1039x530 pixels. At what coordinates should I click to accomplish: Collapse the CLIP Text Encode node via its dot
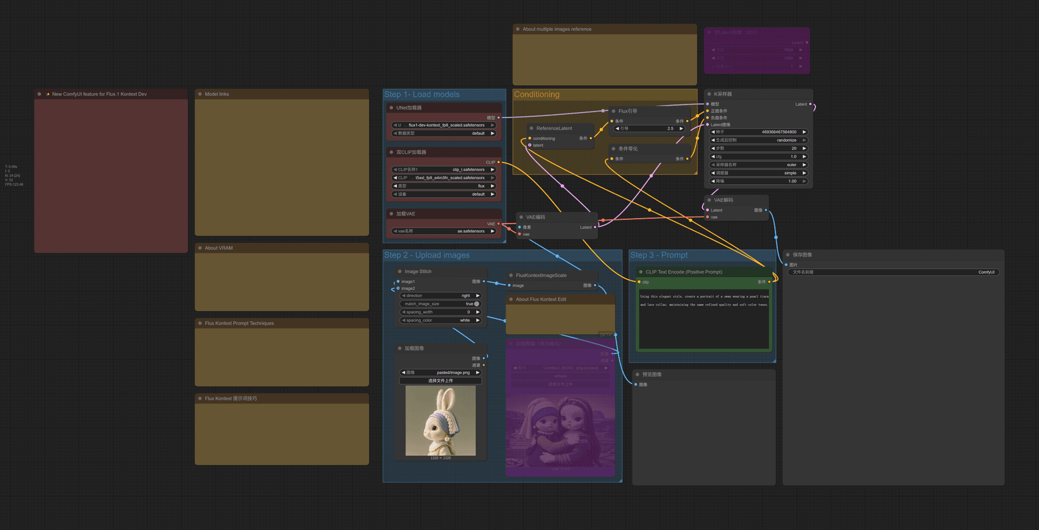[641, 272]
